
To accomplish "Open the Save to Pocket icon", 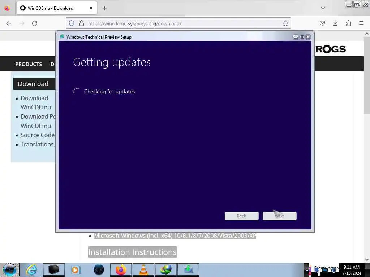I will tap(322, 23).
